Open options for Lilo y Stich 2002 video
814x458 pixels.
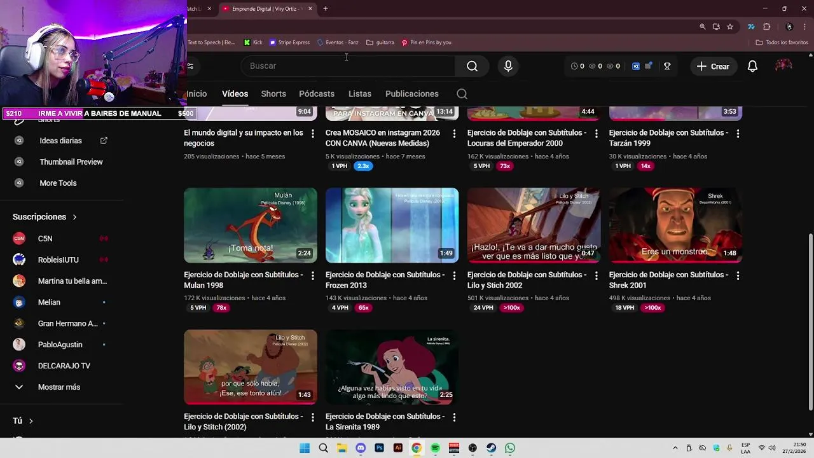coord(596,275)
